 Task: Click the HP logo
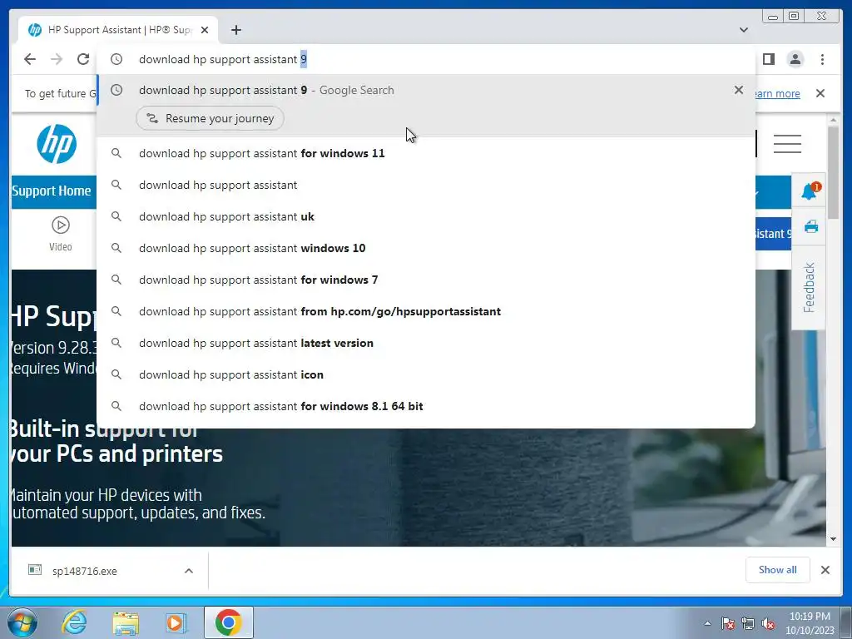pyautogui.click(x=57, y=144)
